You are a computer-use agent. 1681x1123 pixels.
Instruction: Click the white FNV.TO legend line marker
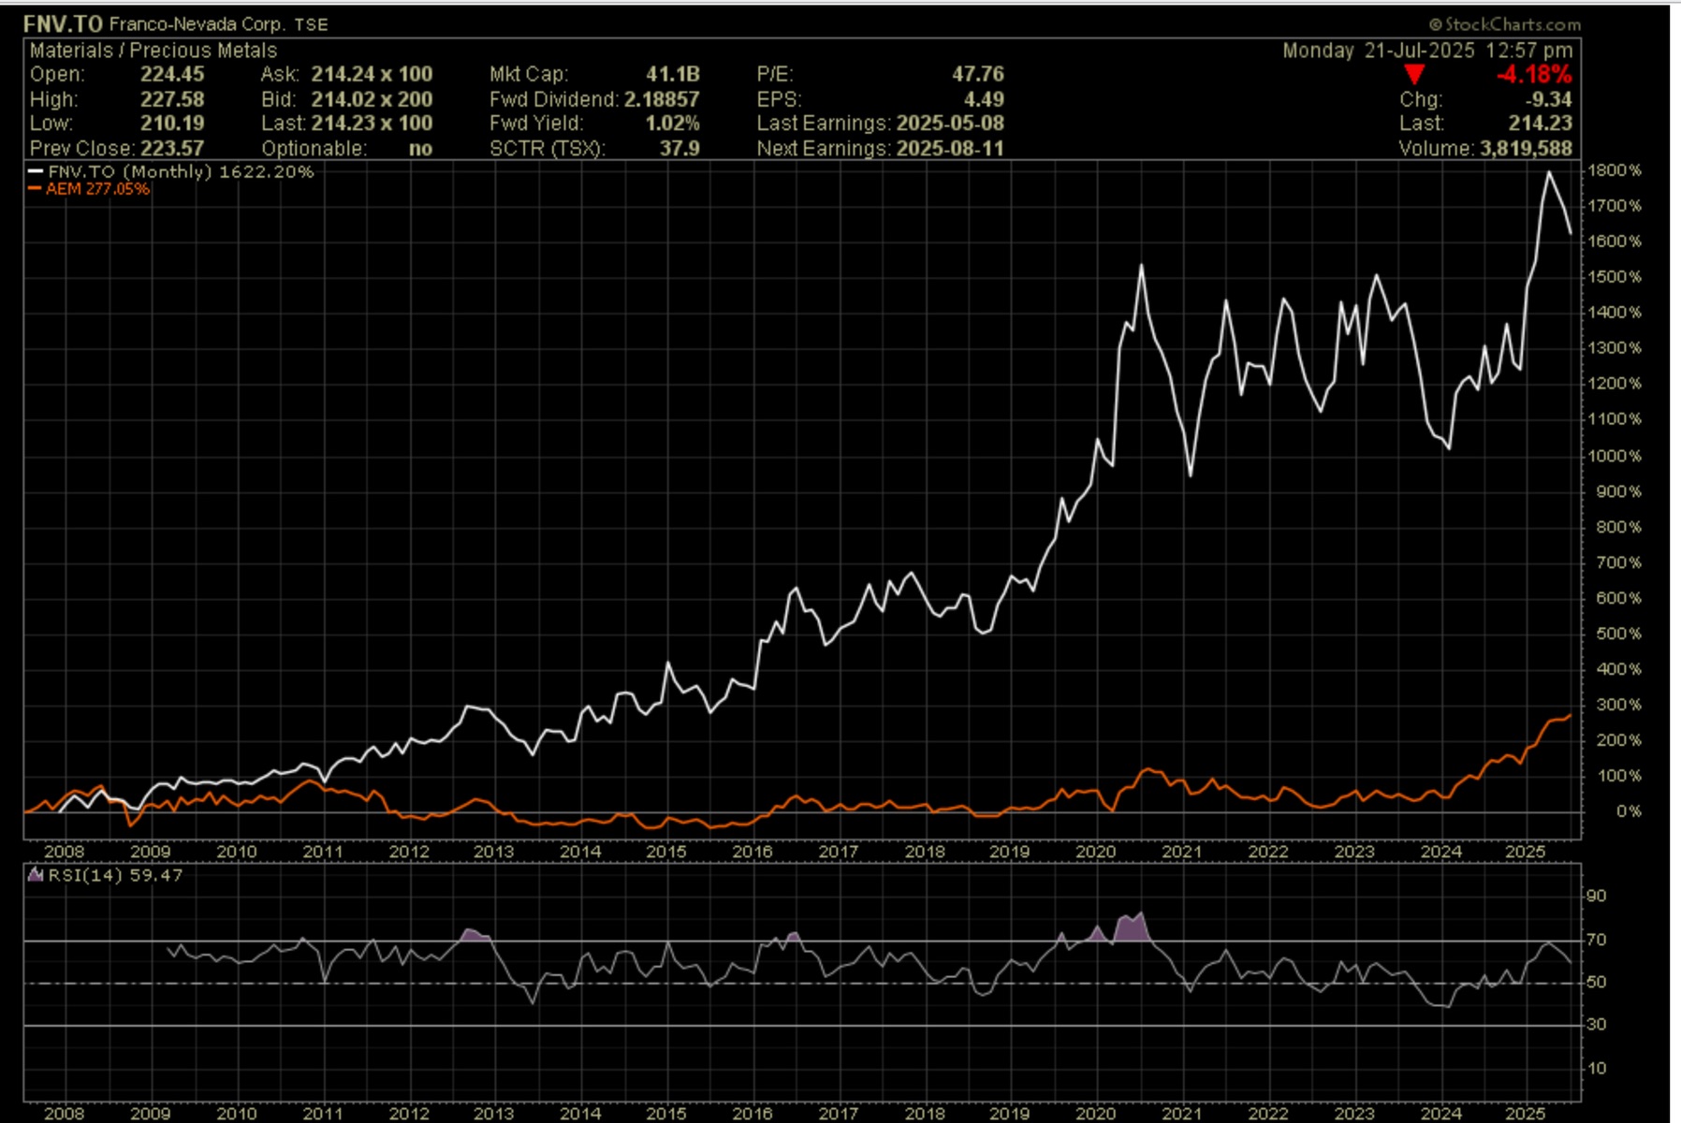36,171
